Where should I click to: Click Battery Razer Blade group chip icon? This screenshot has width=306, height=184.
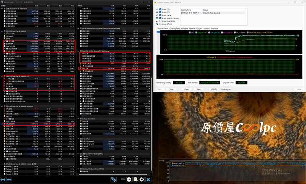[81, 119]
